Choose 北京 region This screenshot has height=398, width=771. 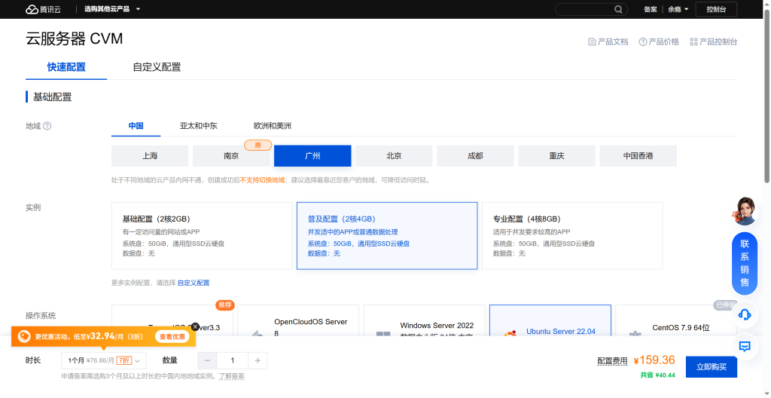(x=394, y=155)
